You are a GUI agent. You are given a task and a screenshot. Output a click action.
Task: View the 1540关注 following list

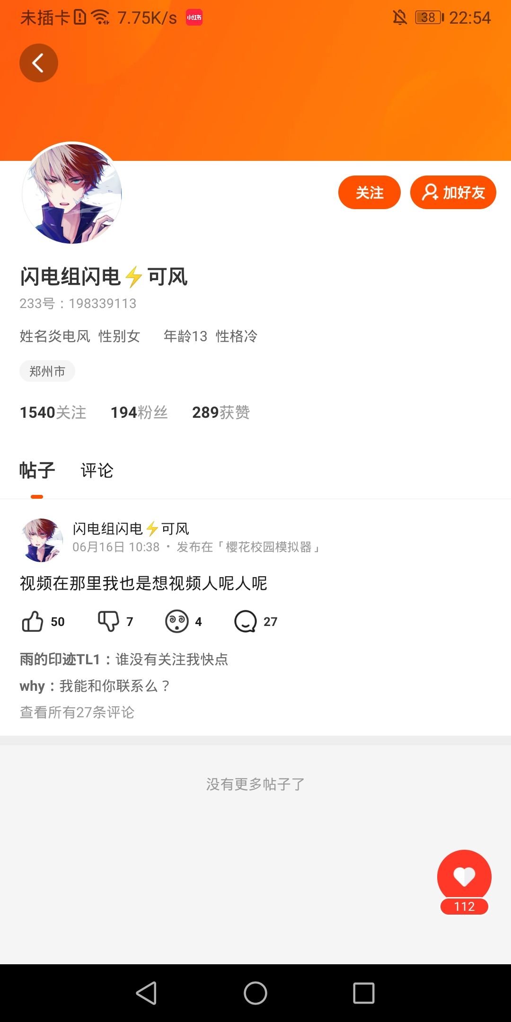coord(53,412)
